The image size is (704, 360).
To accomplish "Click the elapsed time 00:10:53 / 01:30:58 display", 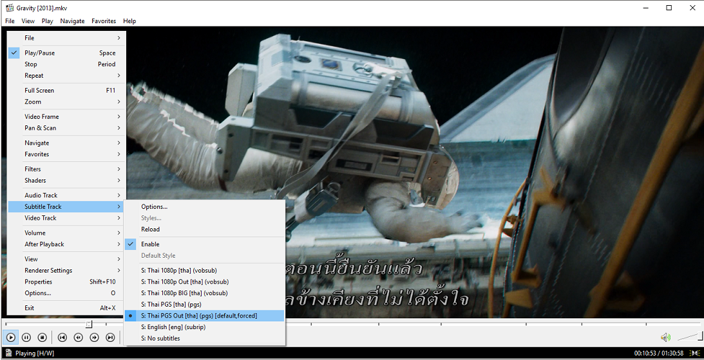I will point(659,354).
